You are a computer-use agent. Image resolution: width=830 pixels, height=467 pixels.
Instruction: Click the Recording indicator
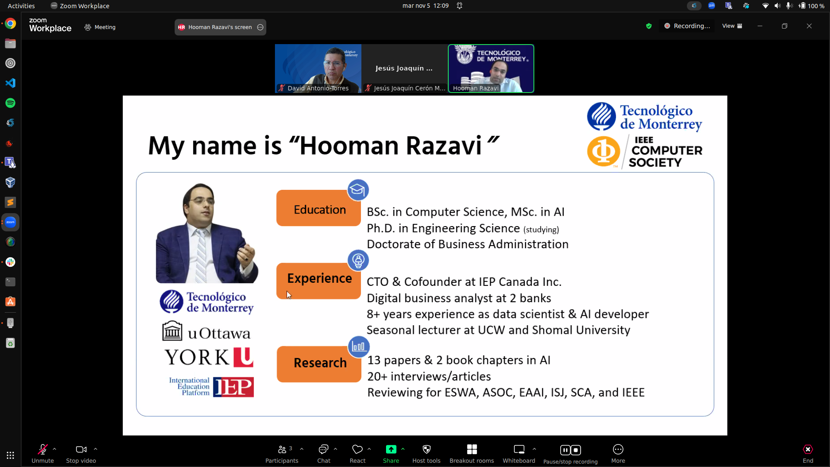click(687, 26)
